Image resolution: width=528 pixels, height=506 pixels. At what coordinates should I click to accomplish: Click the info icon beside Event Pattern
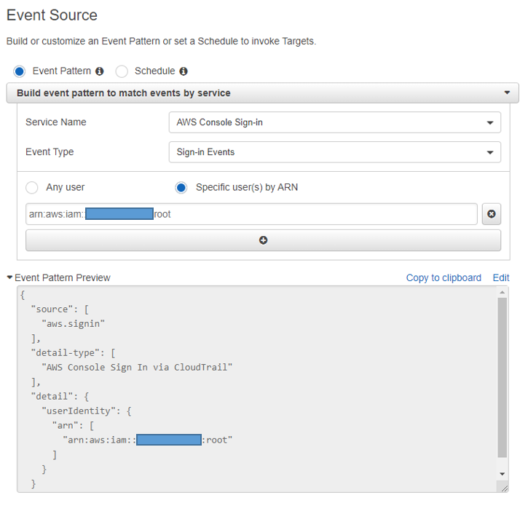[99, 71]
